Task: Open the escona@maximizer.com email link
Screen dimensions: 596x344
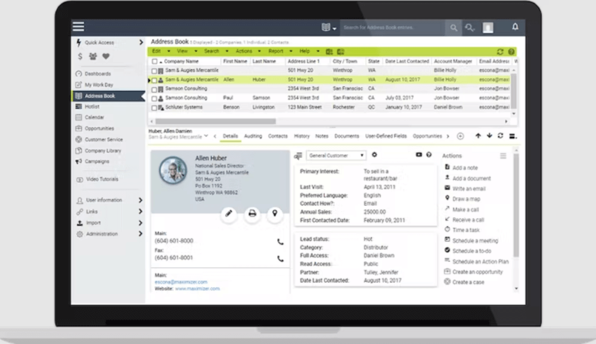Action: click(x=181, y=282)
